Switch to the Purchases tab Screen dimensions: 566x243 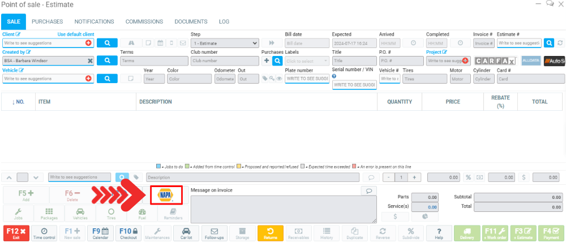[47, 21]
